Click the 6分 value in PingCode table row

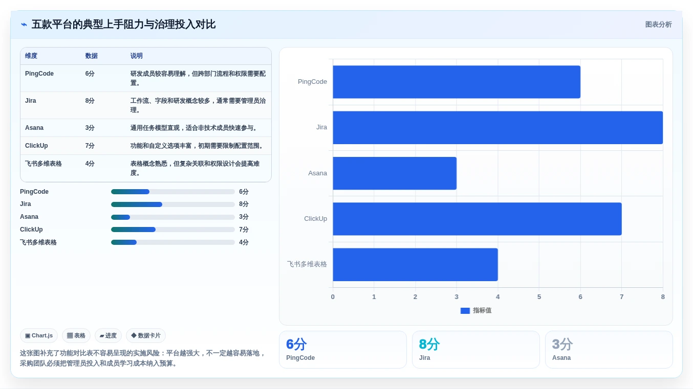pyautogui.click(x=90, y=74)
